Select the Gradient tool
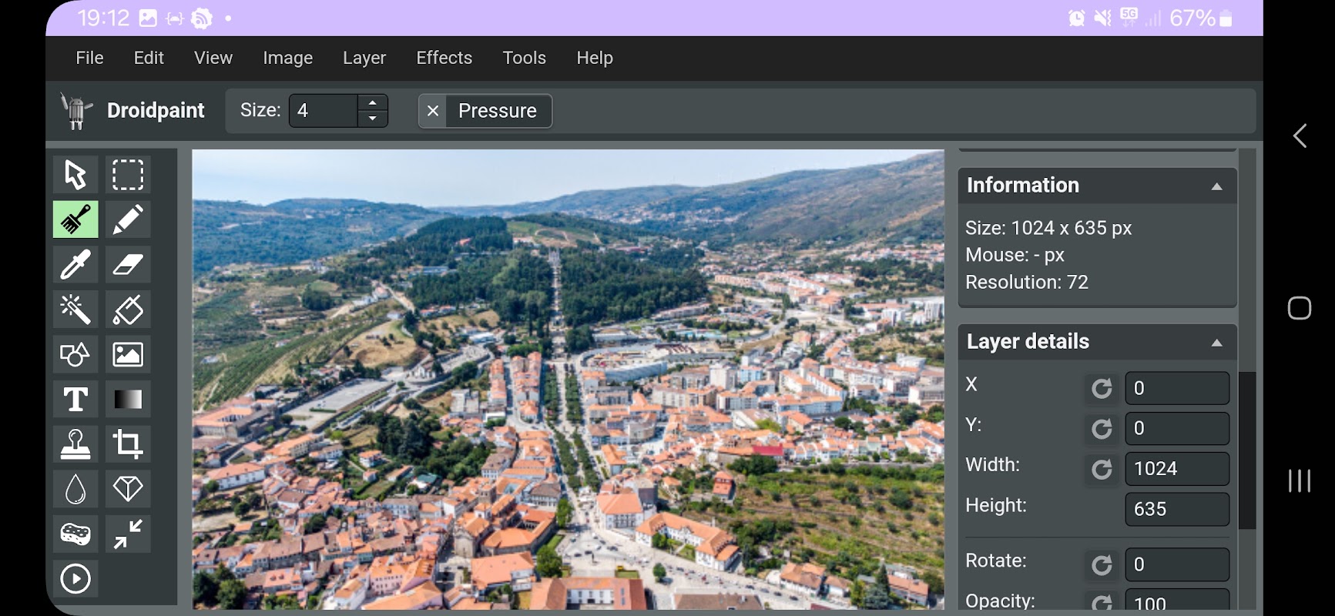Screen dimensions: 1335x616 [128, 399]
